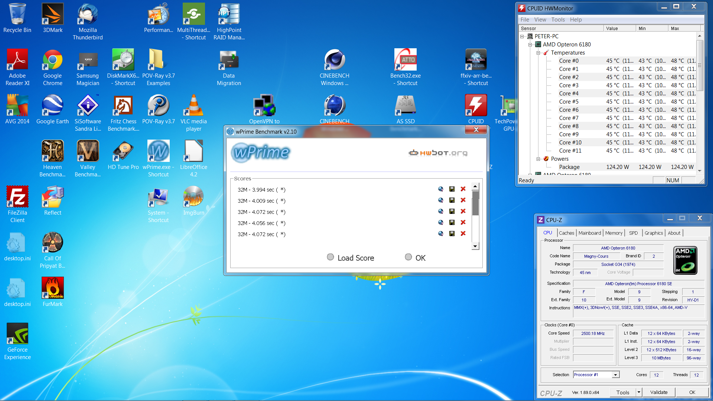Click the ImgBurn desktop icon

(x=193, y=200)
